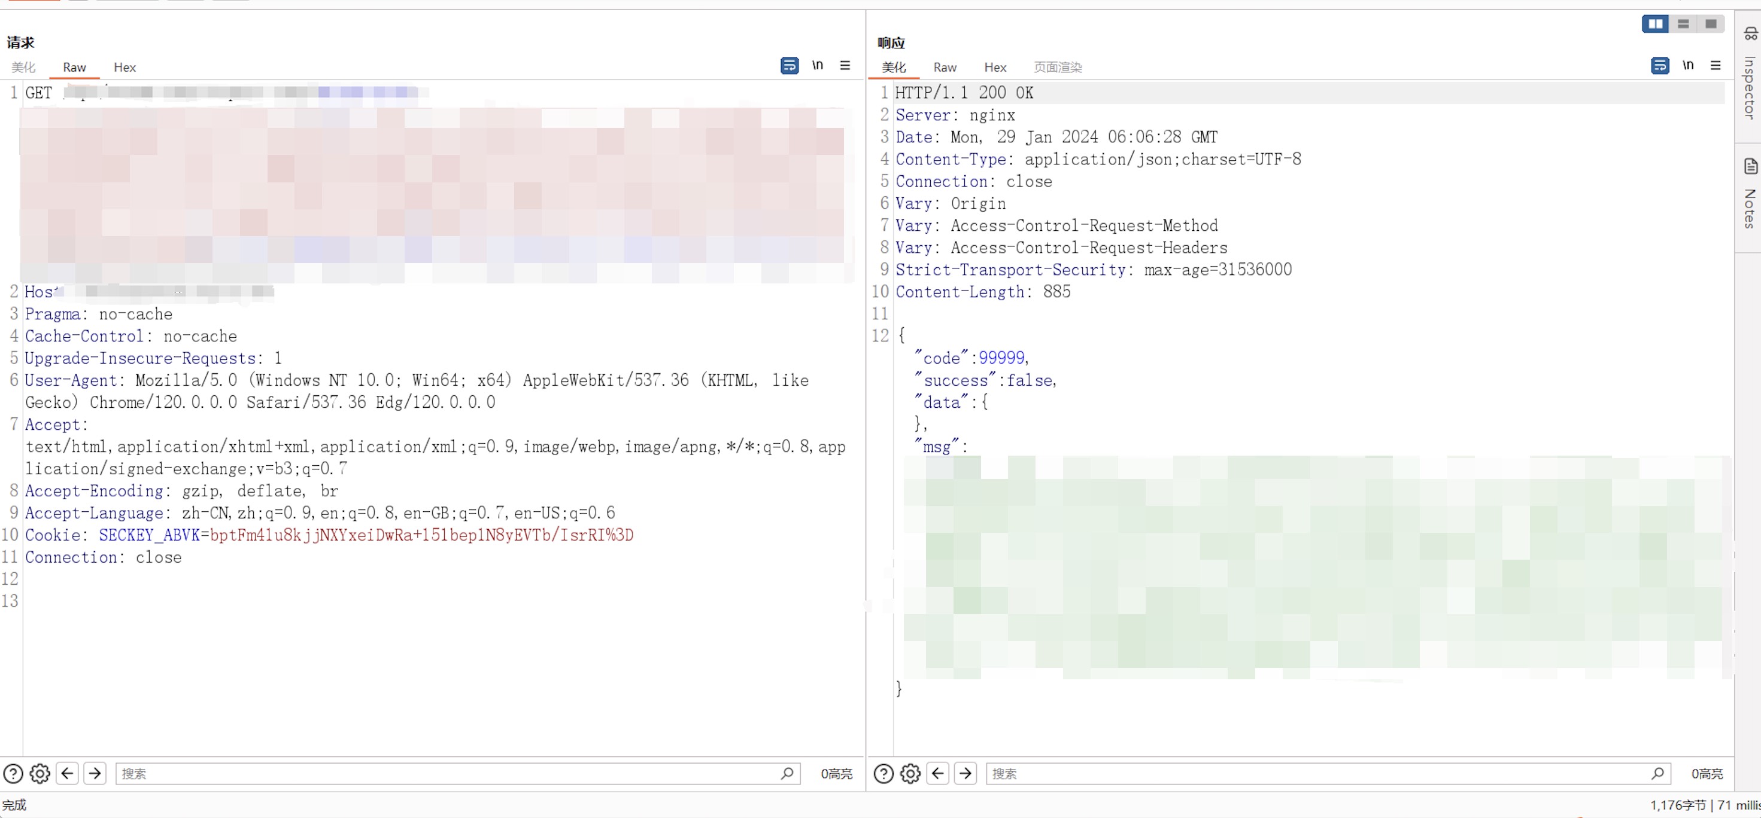Image resolution: width=1761 pixels, height=818 pixels.
Task: Switch to top-bottom layout view
Action: 1683,24
